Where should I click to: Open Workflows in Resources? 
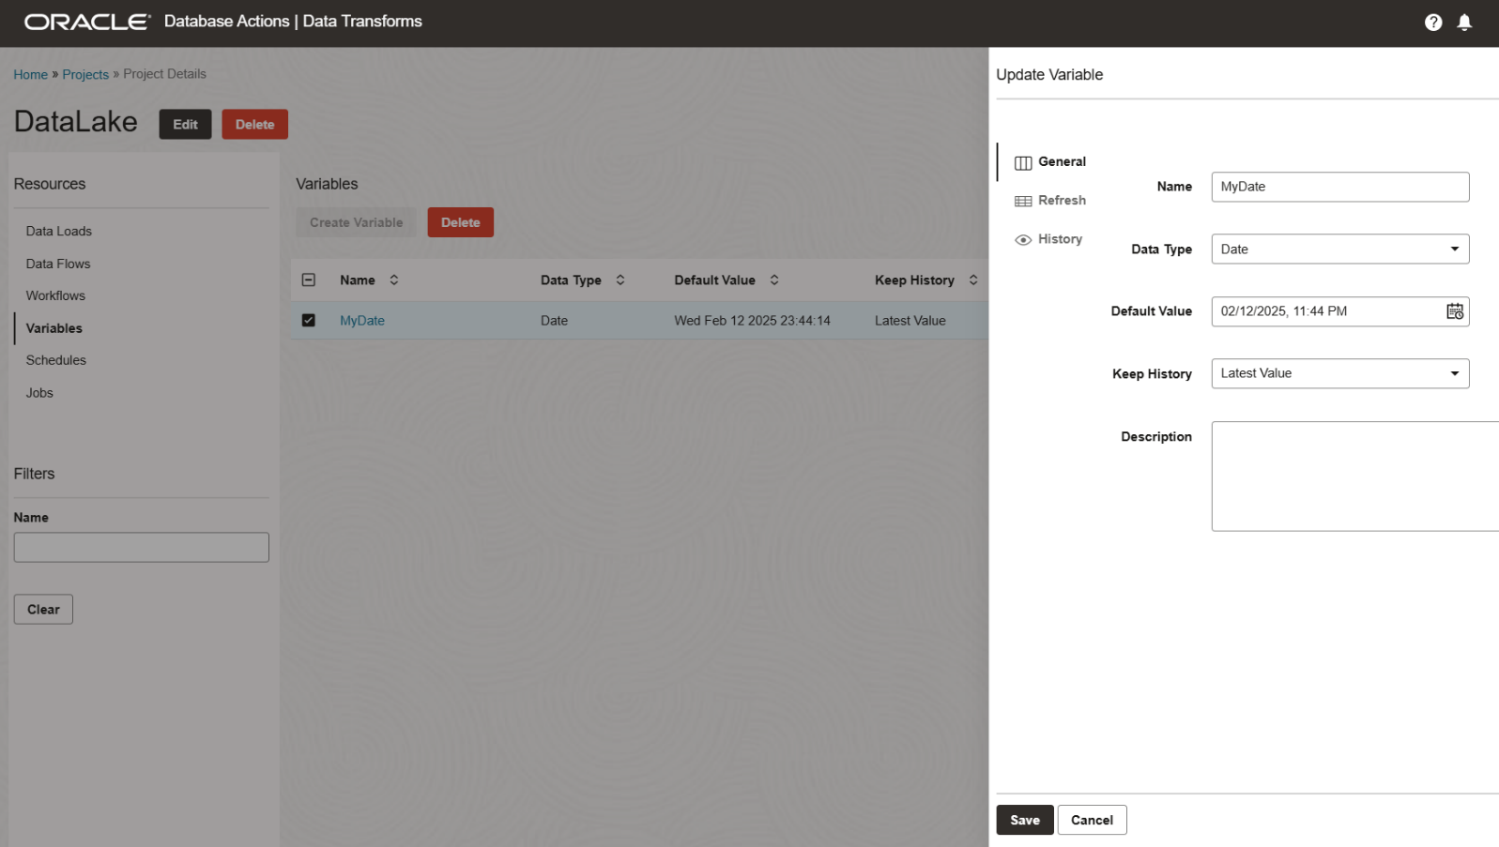point(55,295)
